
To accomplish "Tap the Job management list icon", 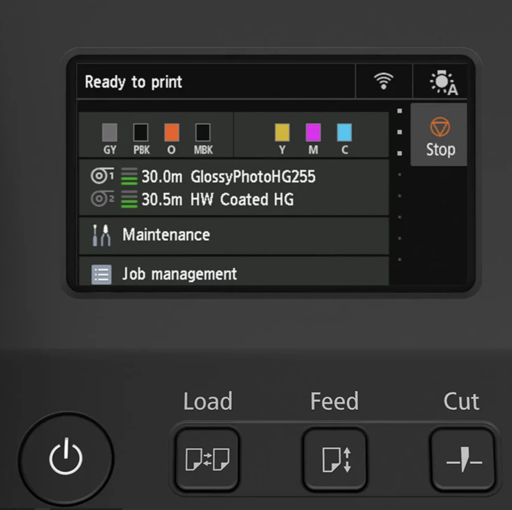I will 101,274.
